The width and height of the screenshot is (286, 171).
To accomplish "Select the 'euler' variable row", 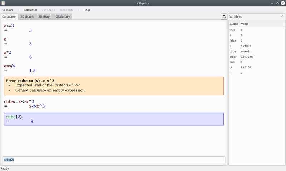I will tap(257, 57).
